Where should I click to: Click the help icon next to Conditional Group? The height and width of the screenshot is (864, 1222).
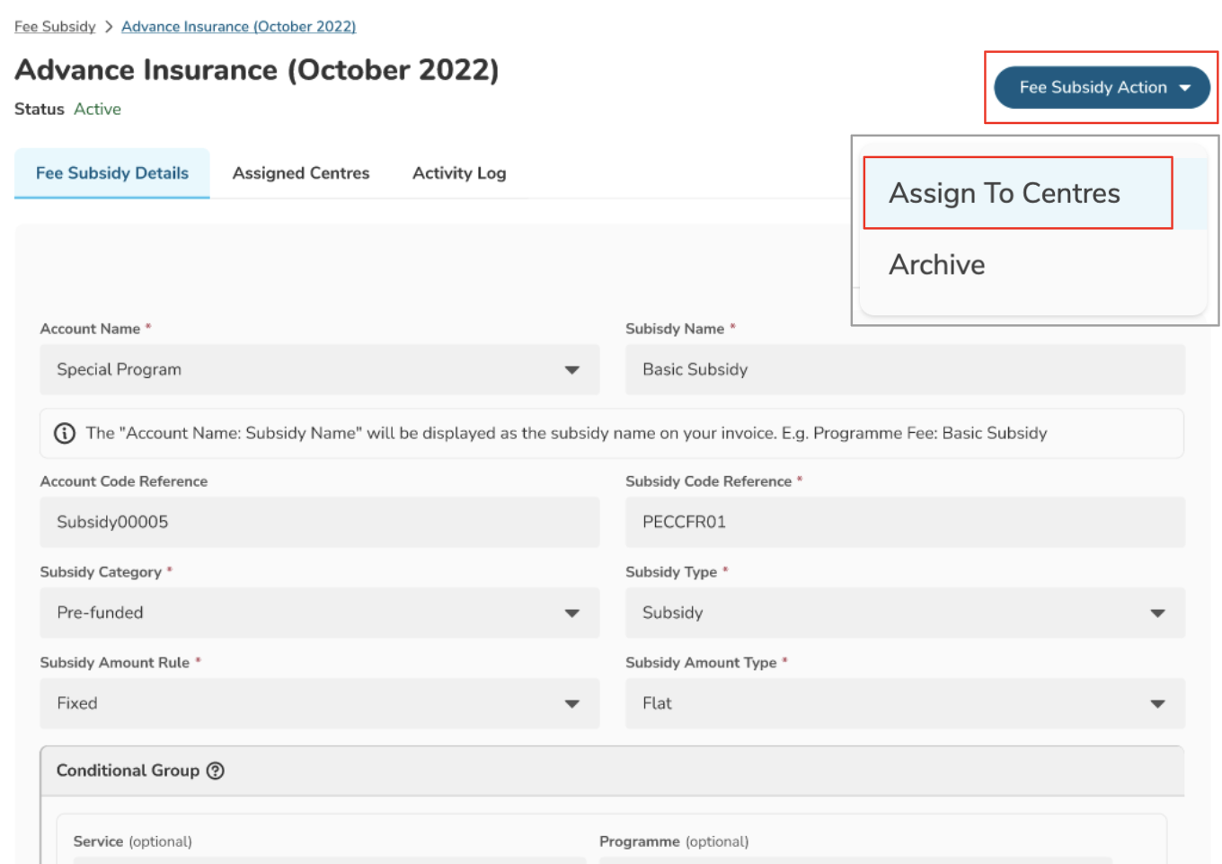pos(216,771)
